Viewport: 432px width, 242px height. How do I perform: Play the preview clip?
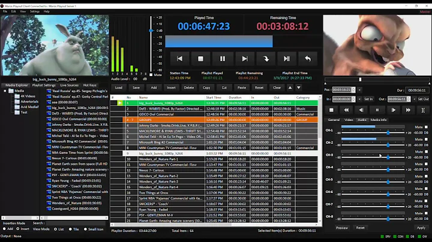pos(394,110)
